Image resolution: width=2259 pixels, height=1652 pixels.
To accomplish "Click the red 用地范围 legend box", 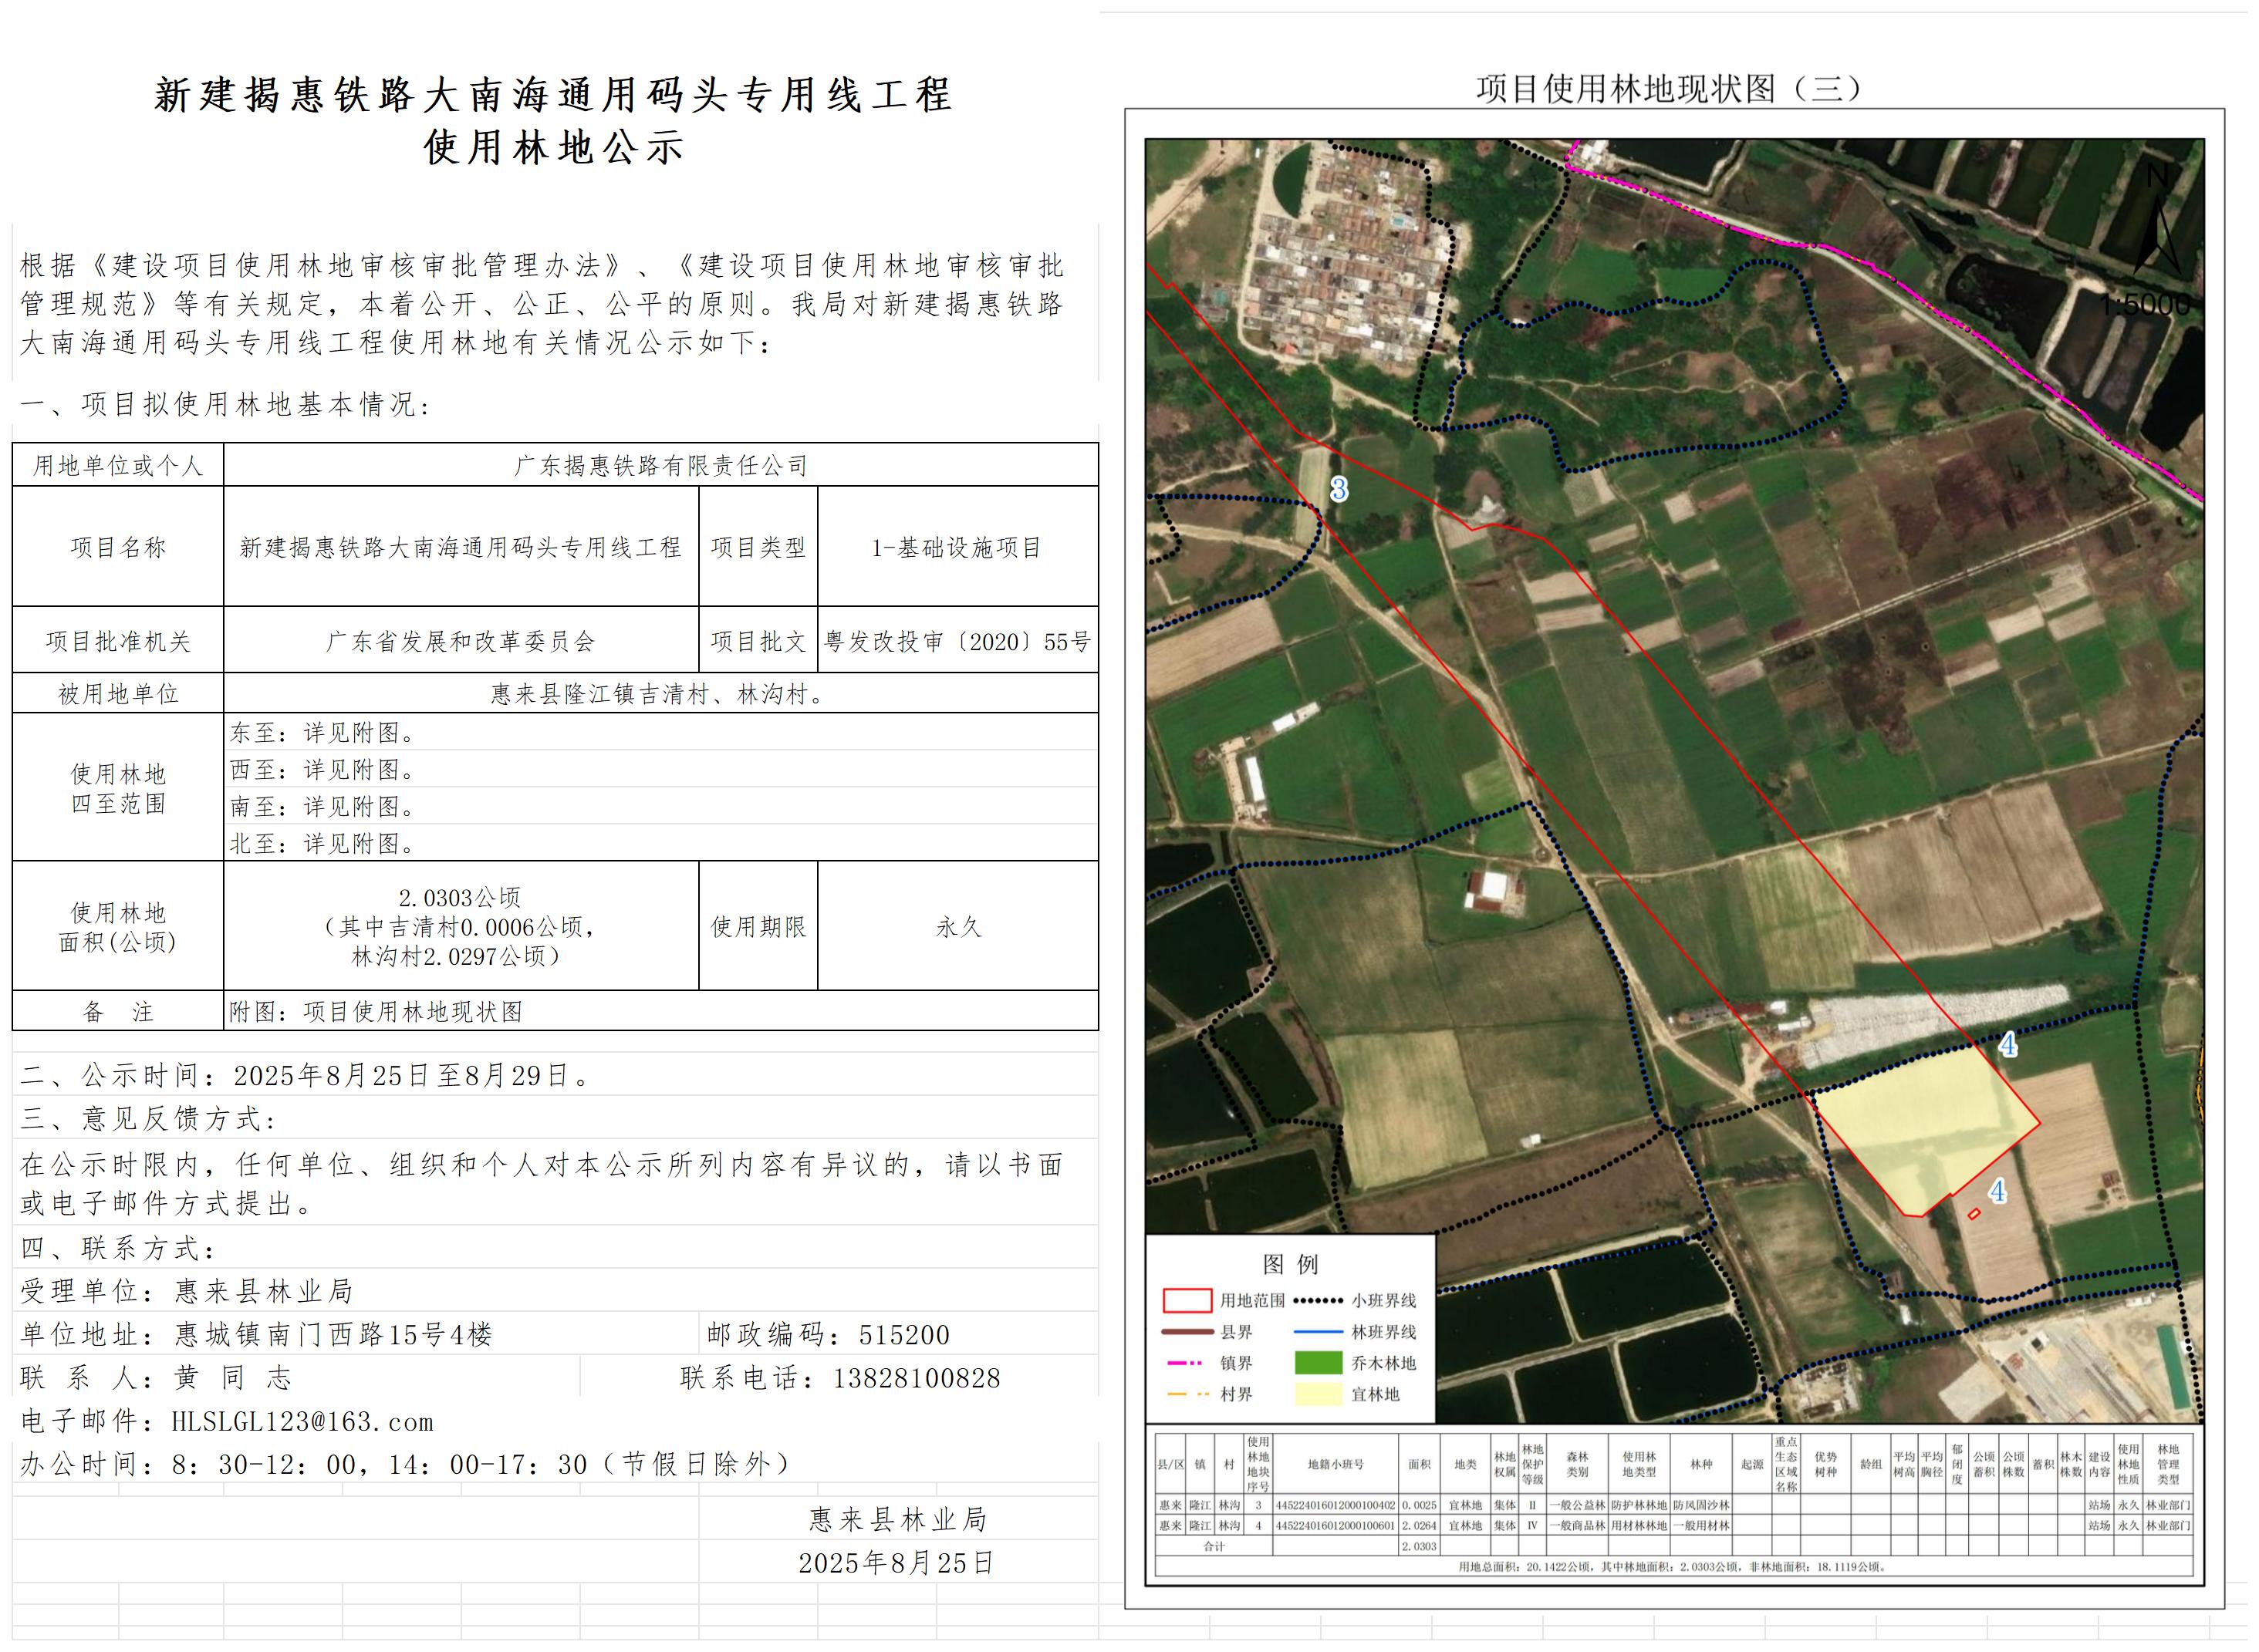I will (1187, 1302).
